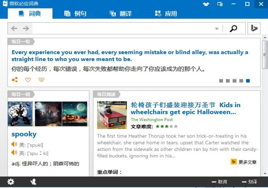Go back with the left arrow
Viewport: 268px width, 188px height.
14,28
